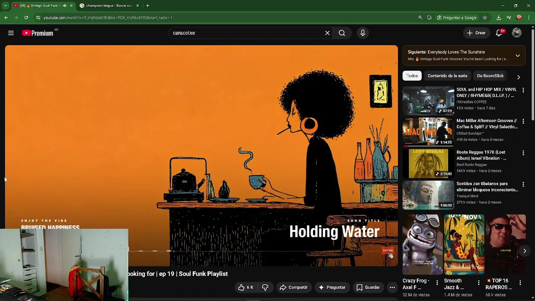Open the Tibetan Buddha video thumbnail
This screenshot has width=535, height=301.
point(428,194)
